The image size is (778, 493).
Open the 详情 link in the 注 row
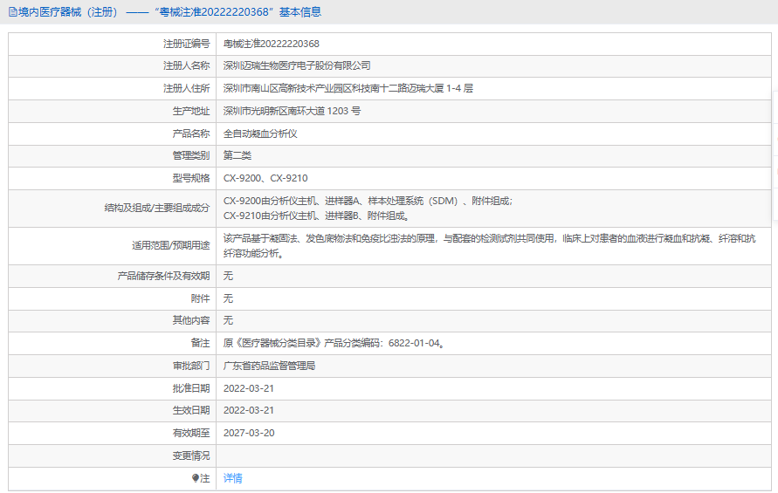tap(233, 478)
